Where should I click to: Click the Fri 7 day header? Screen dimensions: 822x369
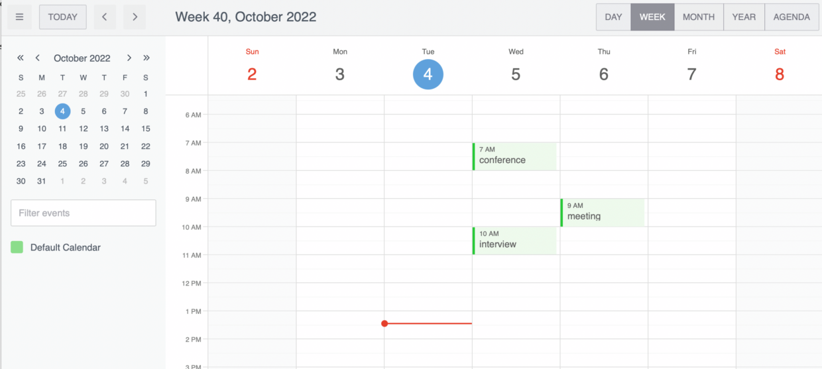pyautogui.click(x=691, y=66)
